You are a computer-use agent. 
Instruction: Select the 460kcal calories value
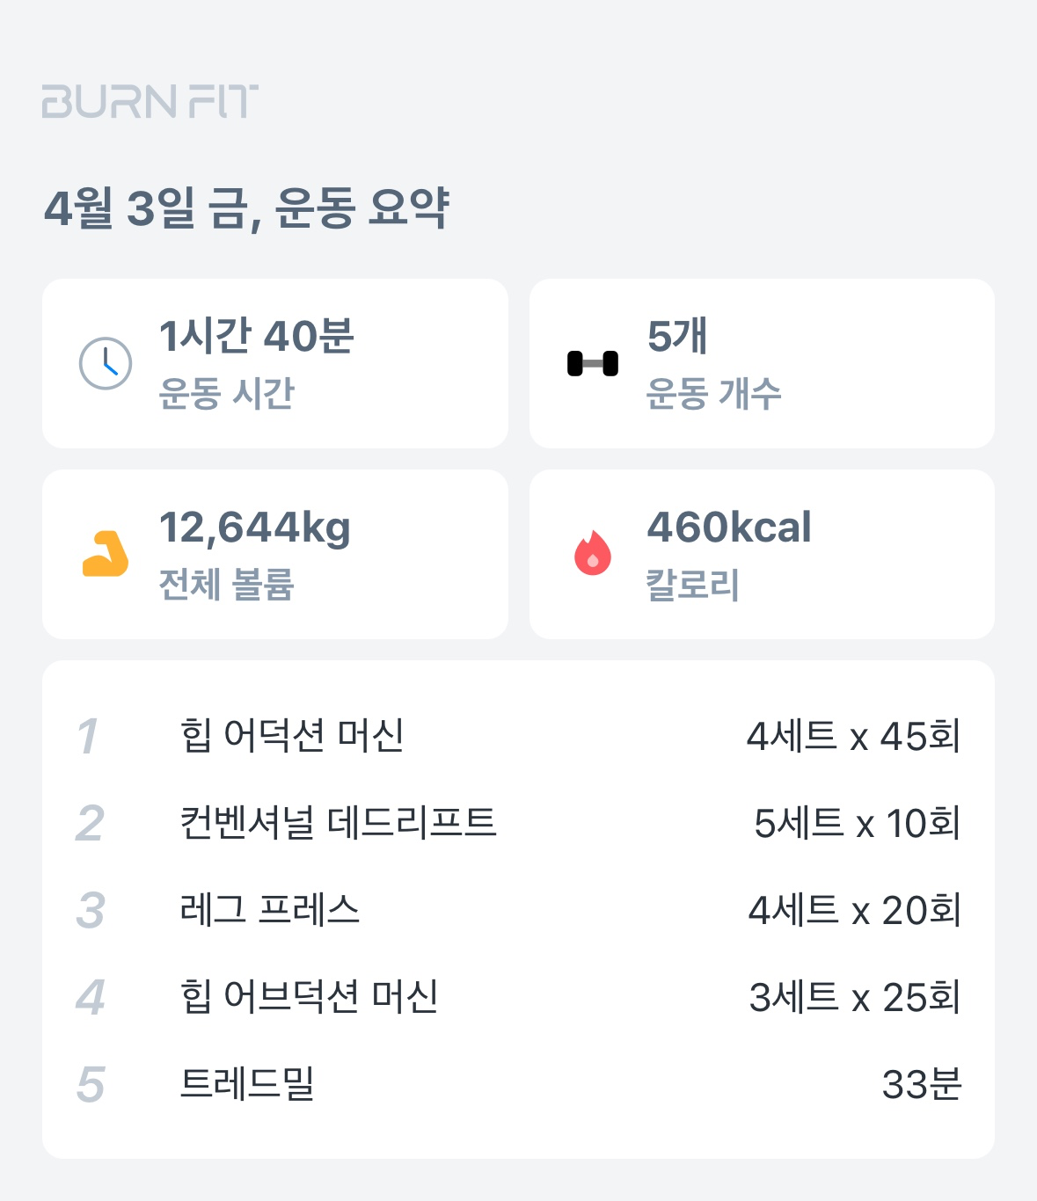(729, 528)
